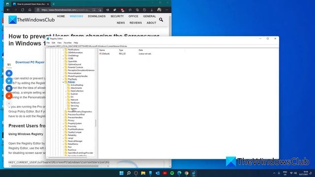Expand the Notifications key

tap(63, 50)
